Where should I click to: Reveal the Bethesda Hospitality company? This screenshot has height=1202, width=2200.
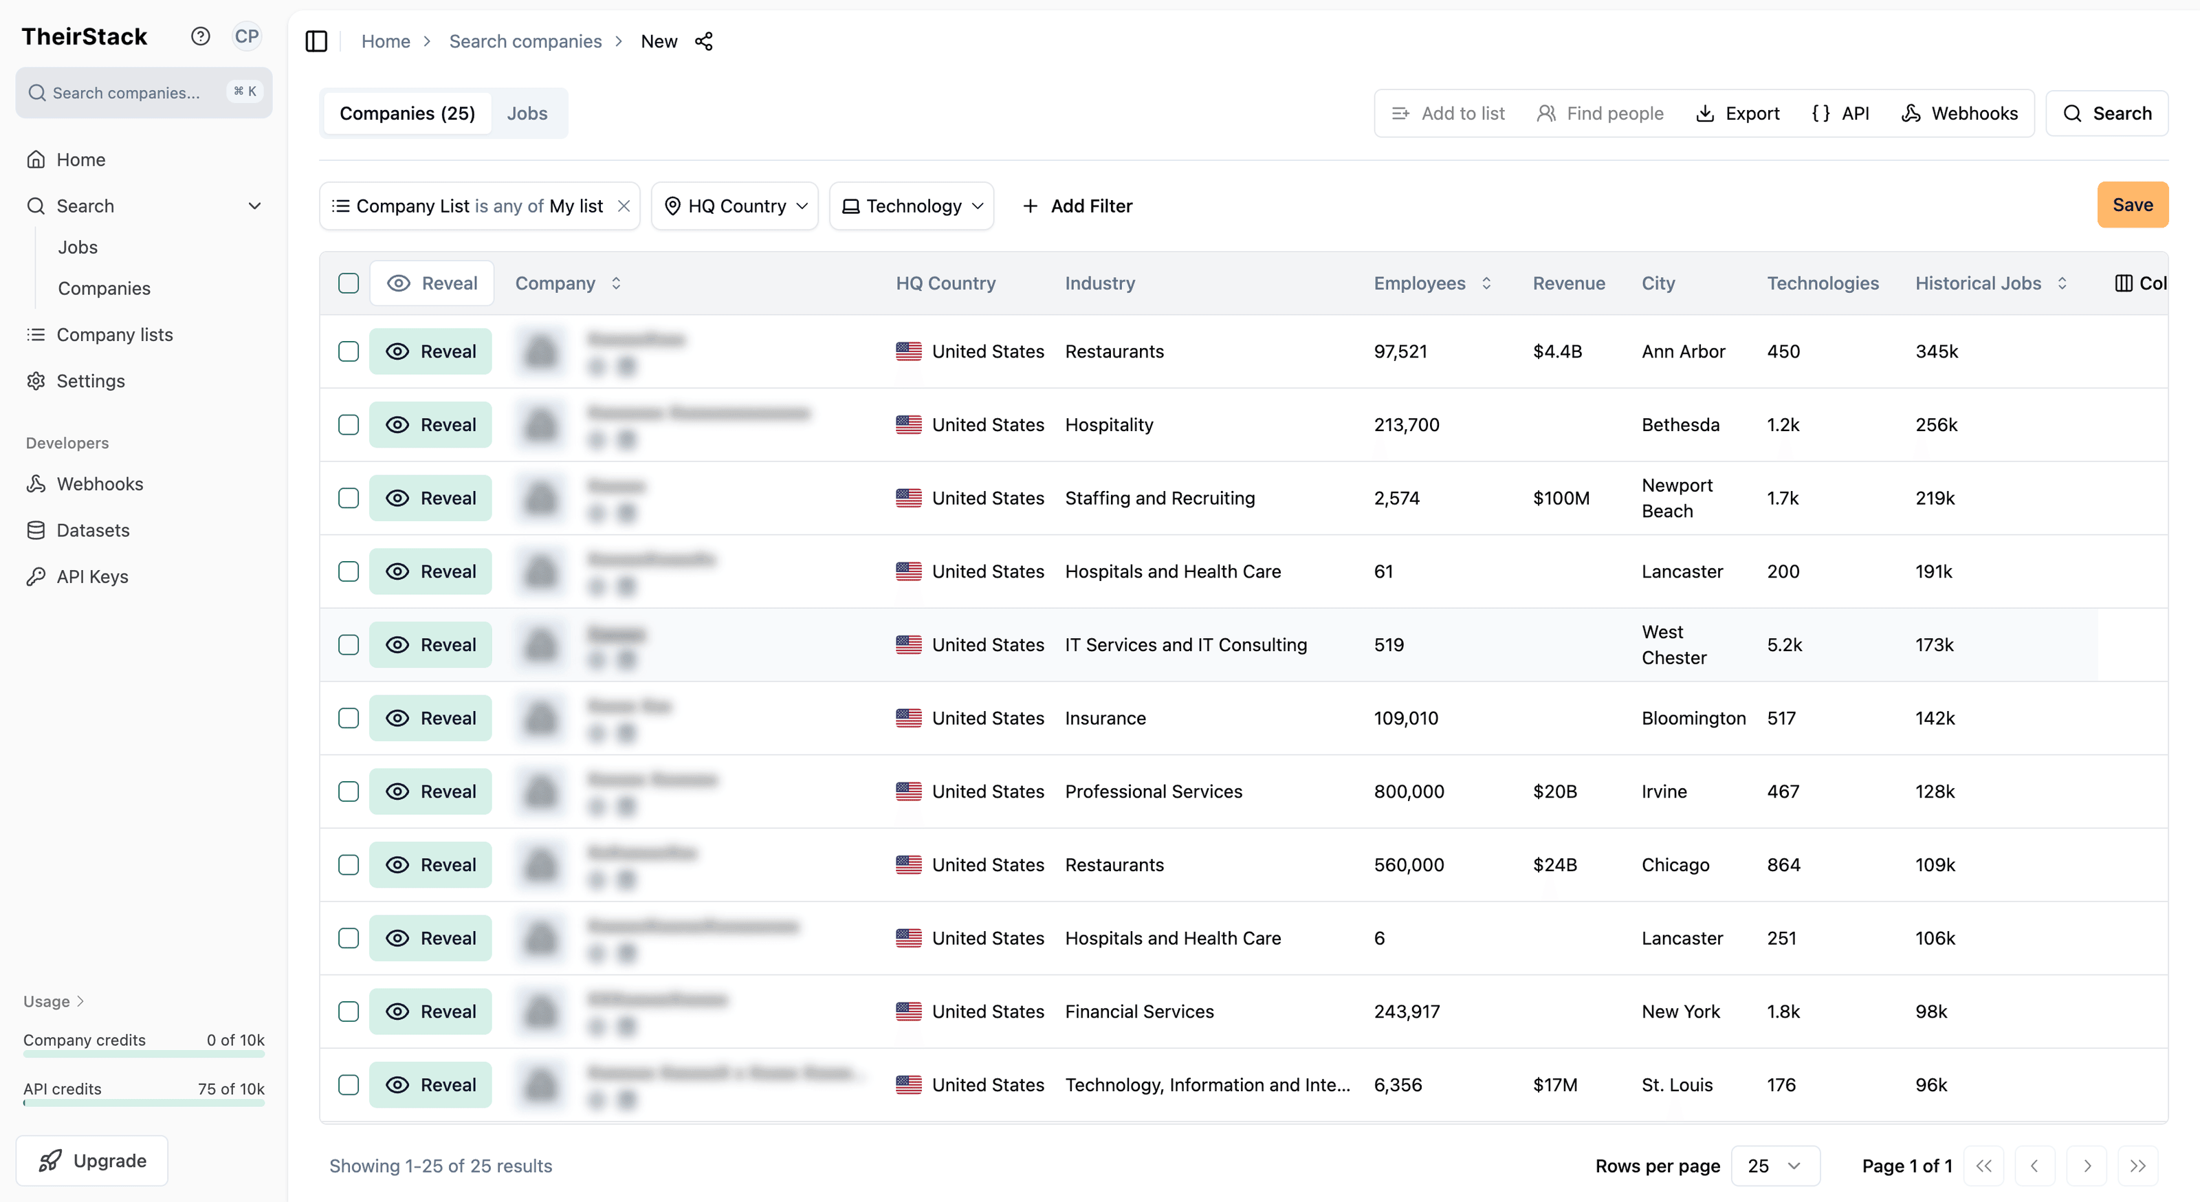click(x=430, y=424)
